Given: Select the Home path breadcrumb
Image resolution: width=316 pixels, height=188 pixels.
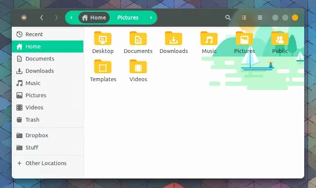Looking at the screenshot, I should [x=94, y=18].
